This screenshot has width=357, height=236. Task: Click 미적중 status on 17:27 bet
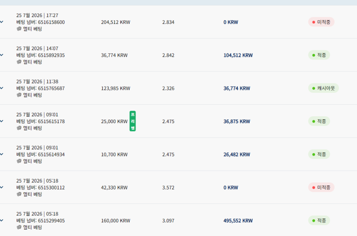tap(321, 22)
